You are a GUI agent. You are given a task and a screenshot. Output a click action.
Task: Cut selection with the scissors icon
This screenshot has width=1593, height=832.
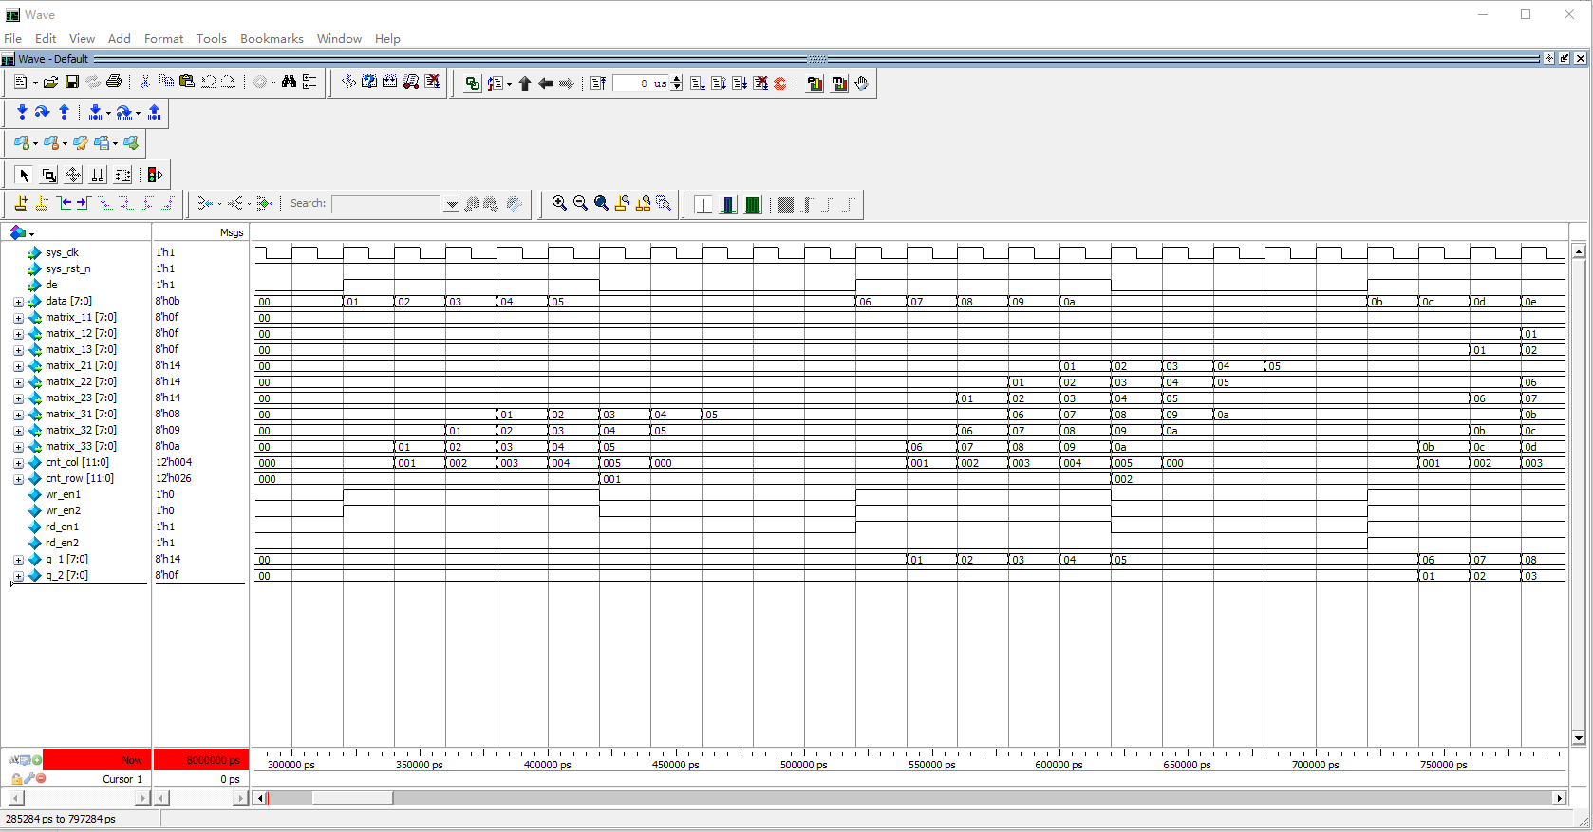point(145,83)
